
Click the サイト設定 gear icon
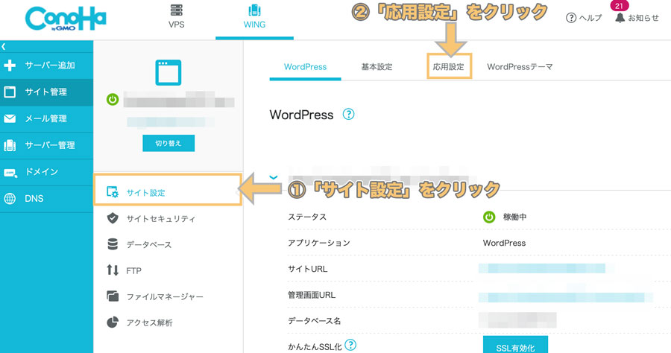click(113, 192)
